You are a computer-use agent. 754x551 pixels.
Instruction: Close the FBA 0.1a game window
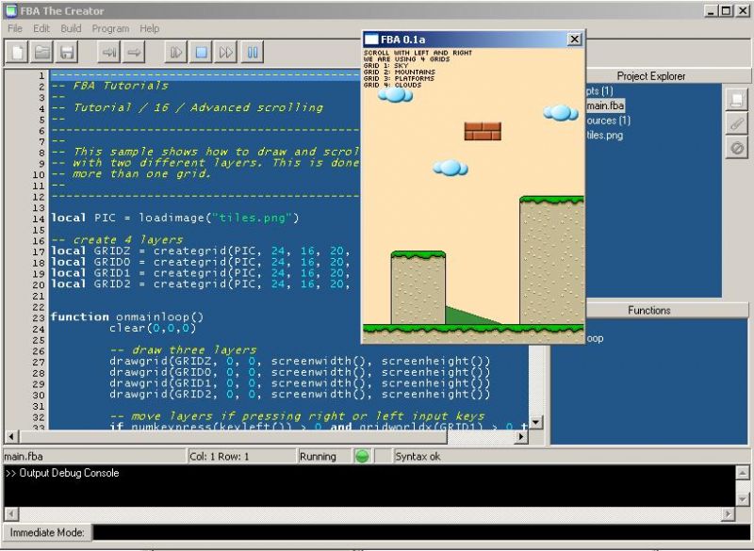click(x=575, y=40)
